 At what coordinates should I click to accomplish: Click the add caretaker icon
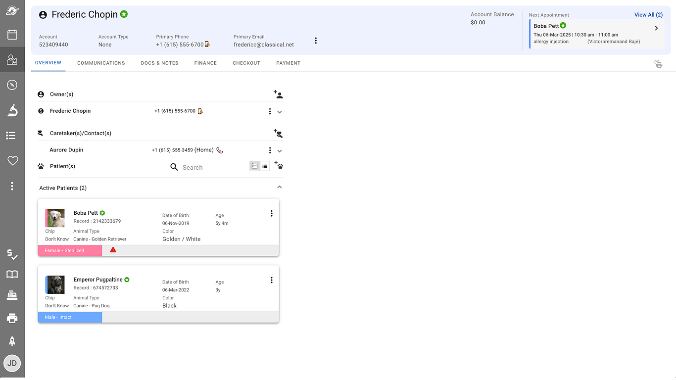[278, 133]
